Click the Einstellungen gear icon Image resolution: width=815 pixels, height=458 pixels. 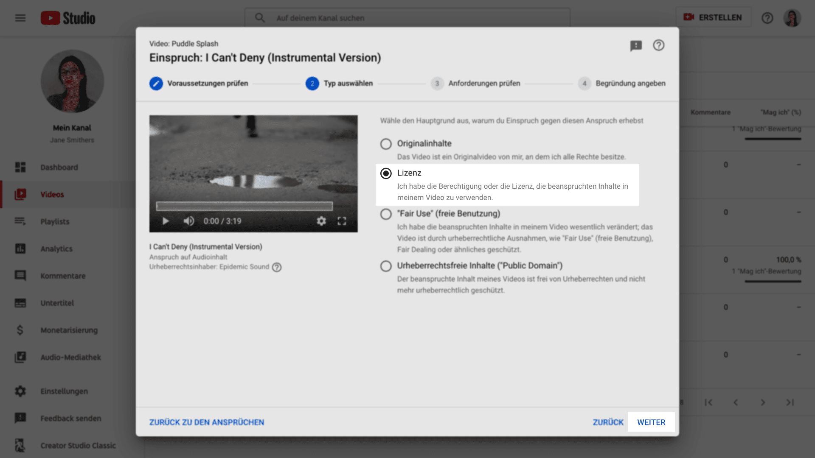[x=20, y=391]
